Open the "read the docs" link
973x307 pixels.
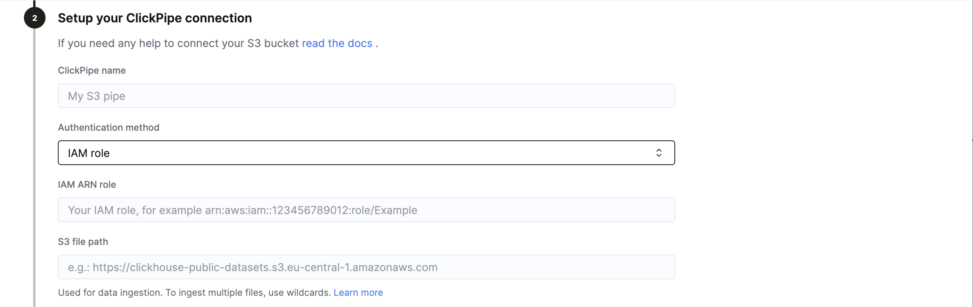coord(337,43)
